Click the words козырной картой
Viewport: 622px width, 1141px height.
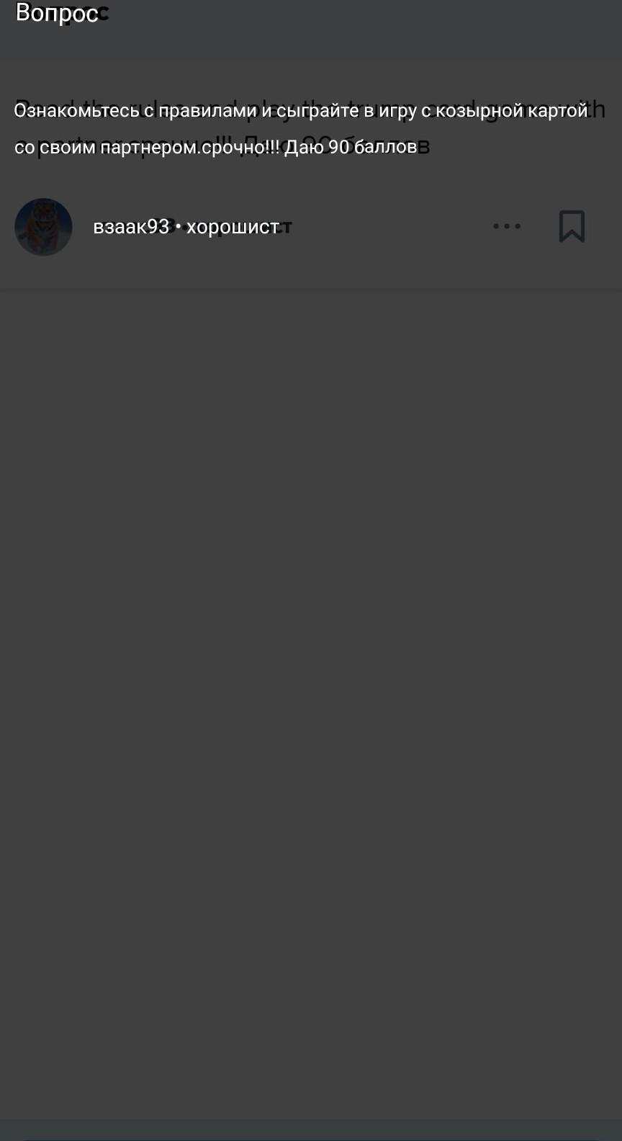512,110
